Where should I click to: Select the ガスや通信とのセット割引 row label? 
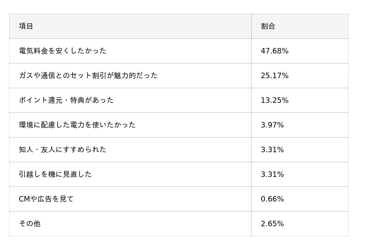click(88, 75)
